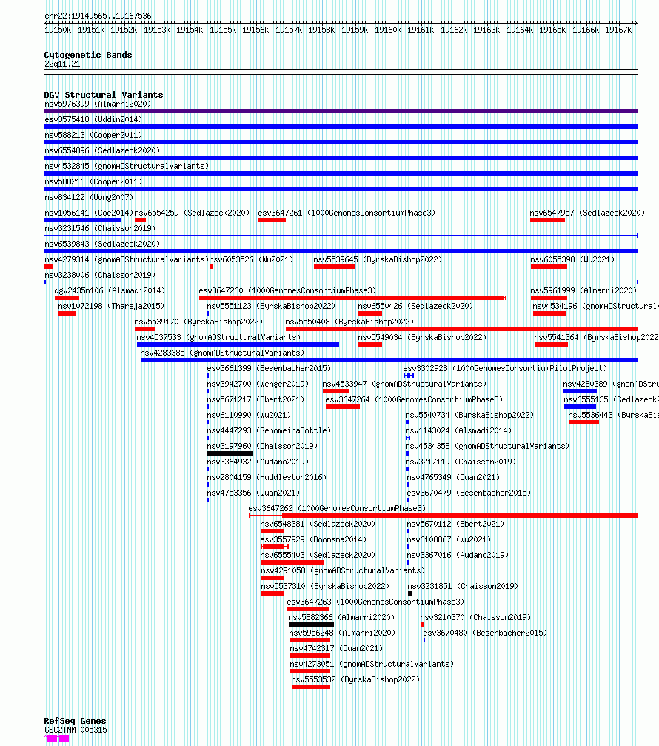Click esv3661399 (Besenbacher2015) label
This screenshot has width=659, height=746.
(269, 368)
